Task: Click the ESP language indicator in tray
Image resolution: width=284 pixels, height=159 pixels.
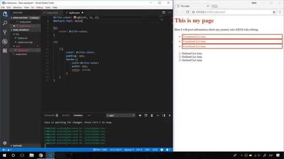Action: [271, 155]
